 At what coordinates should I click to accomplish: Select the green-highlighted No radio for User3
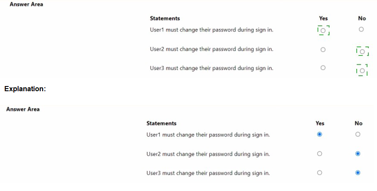click(x=362, y=71)
